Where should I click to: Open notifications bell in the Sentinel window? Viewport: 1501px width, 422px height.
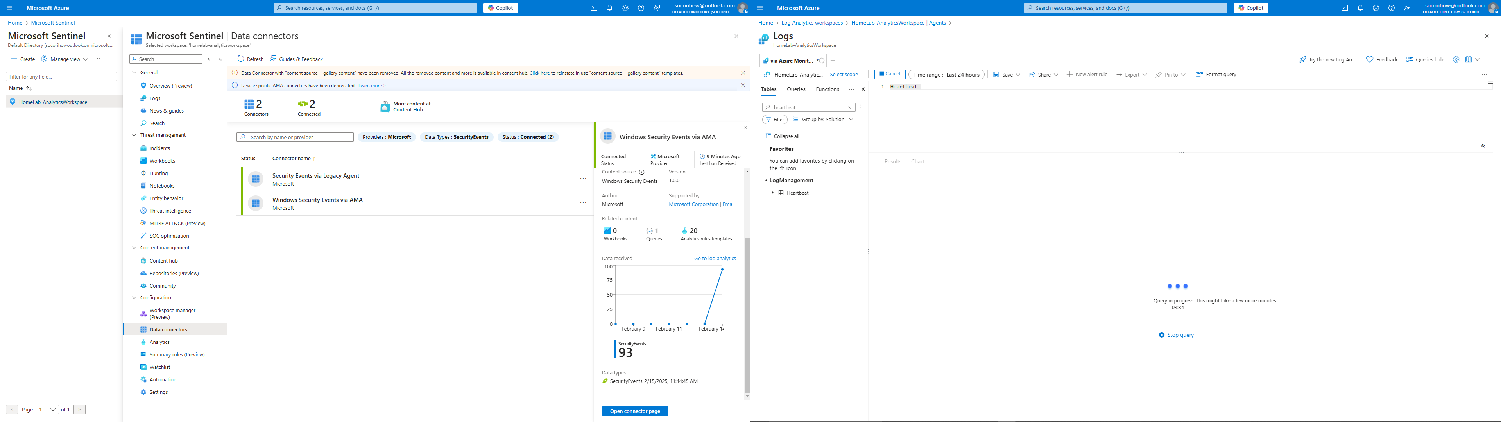(x=609, y=8)
